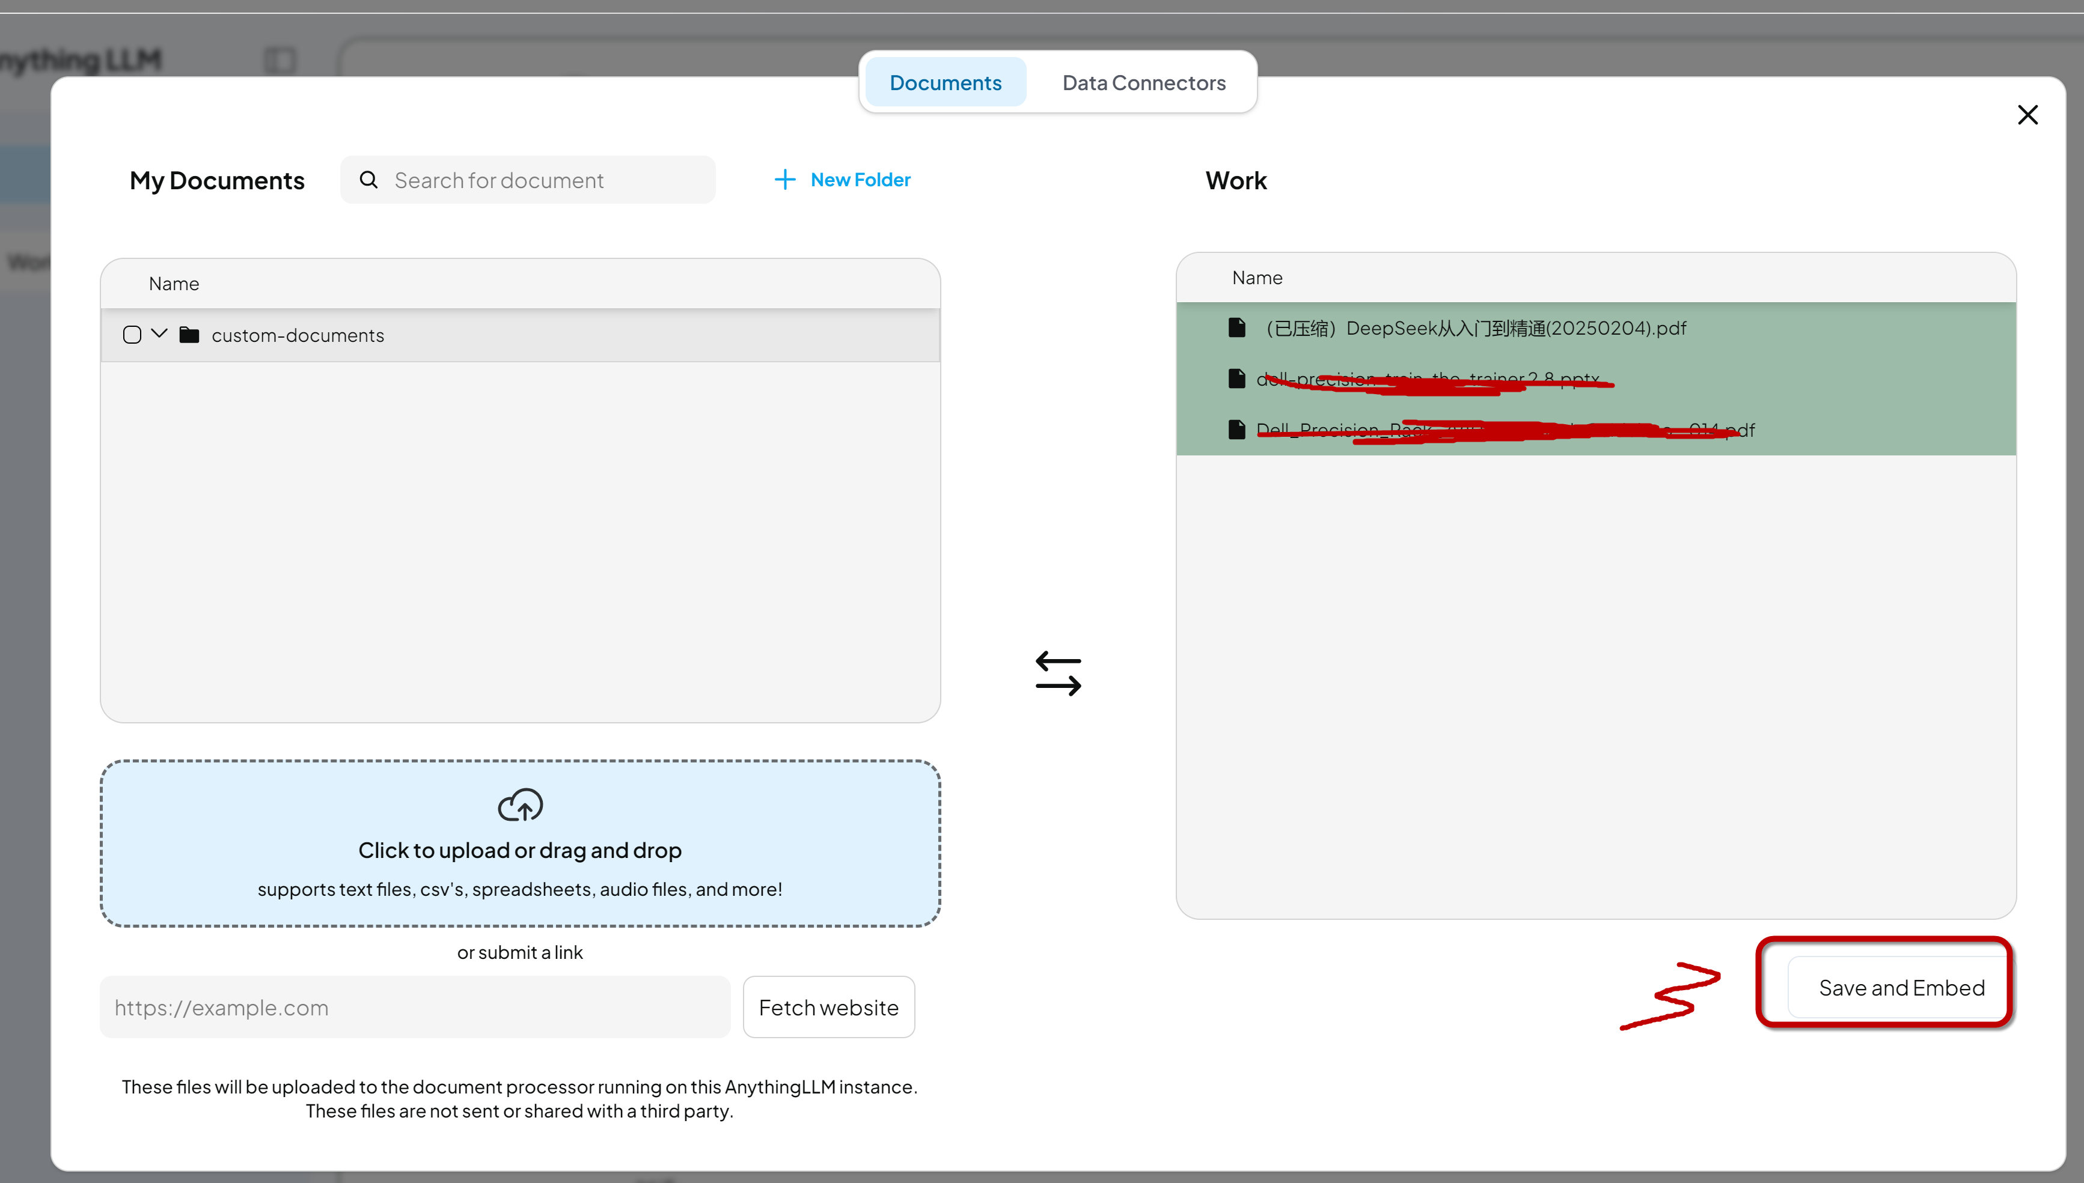Click the New Folder plus icon
This screenshot has height=1183, width=2084.
tap(784, 180)
